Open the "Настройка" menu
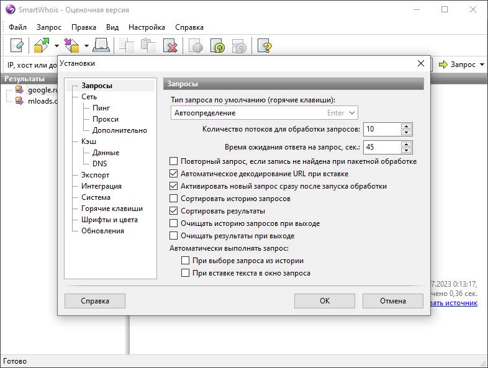 [147, 27]
